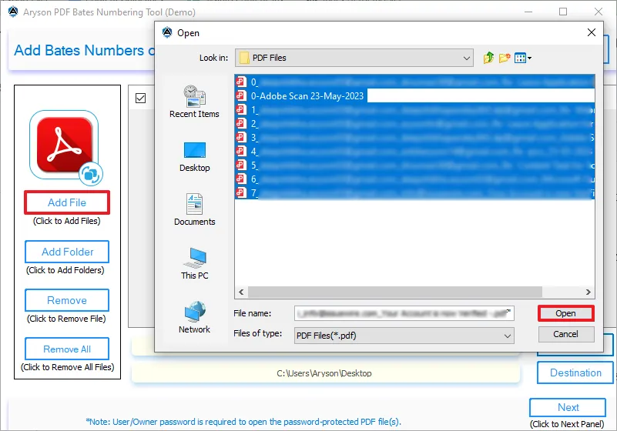Screen dimensions: 617x431
Task: Click the red PDF logo icon
Action: (x=64, y=145)
